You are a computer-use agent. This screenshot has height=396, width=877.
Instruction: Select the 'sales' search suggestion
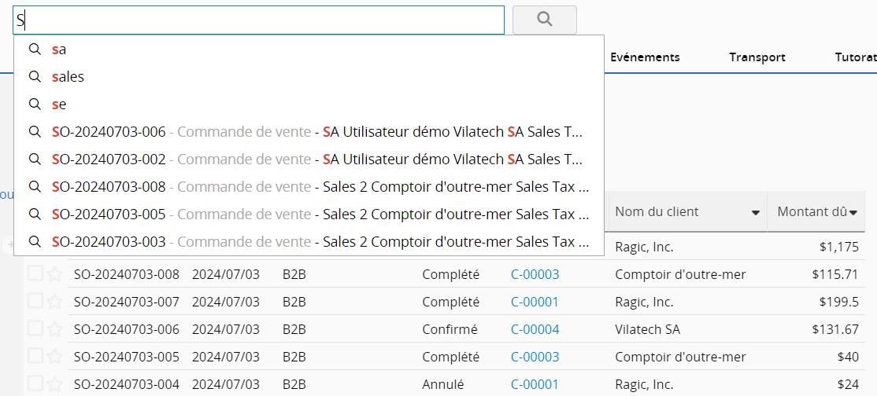point(68,77)
